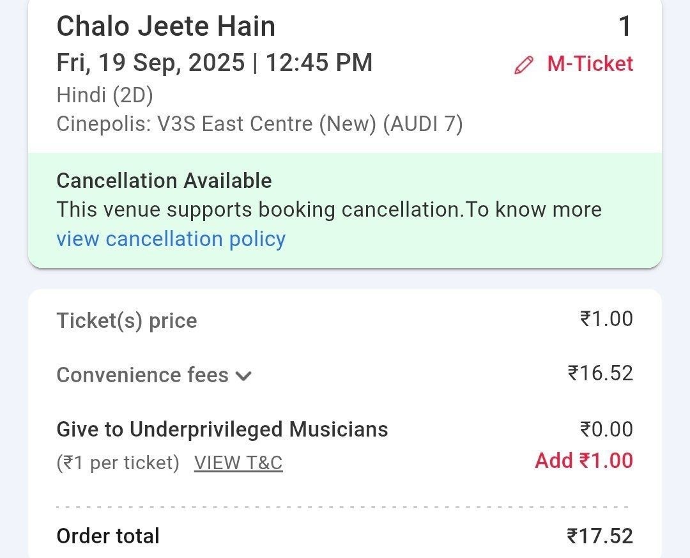Tap the Cancellation Available heading
The height and width of the screenshot is (558, 690).
(x=164, y=181)
